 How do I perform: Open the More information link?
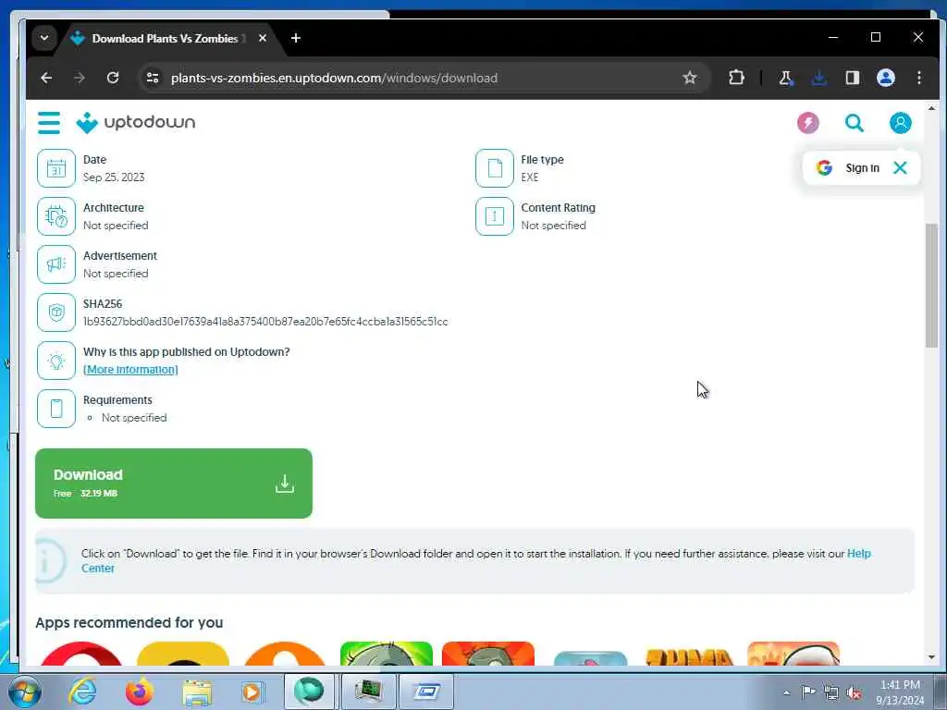coord(130,370)
